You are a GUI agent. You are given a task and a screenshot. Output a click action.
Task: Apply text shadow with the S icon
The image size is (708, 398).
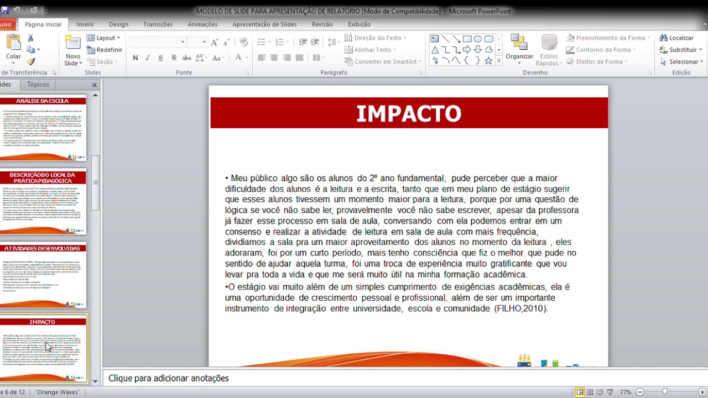(x=174, y=57)
